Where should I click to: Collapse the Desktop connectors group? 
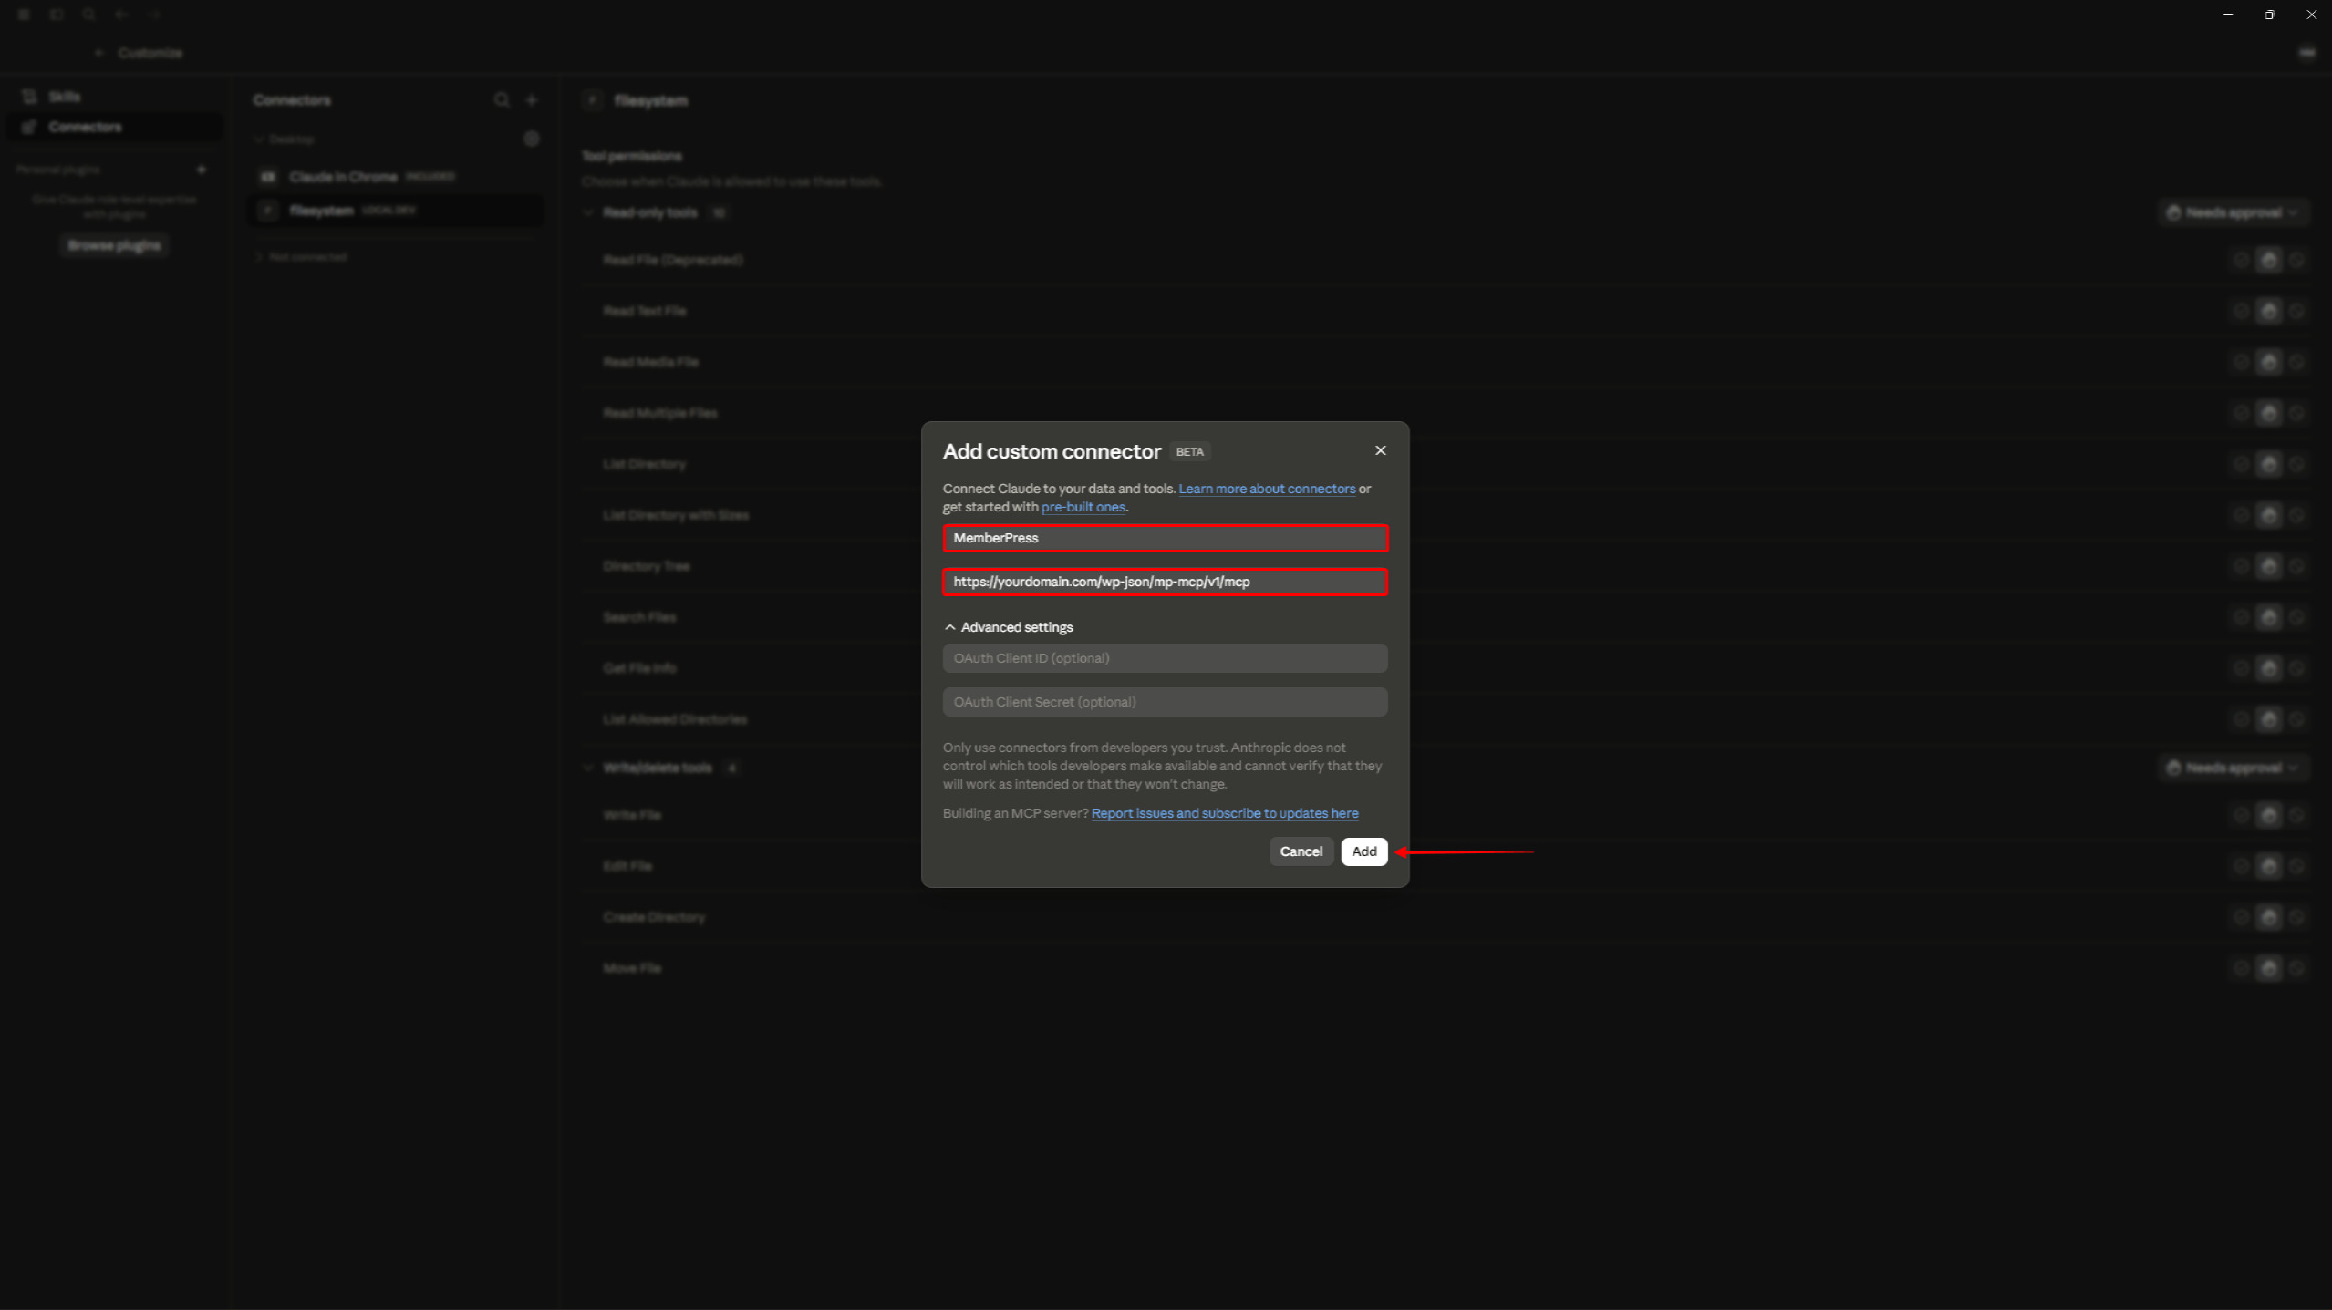(x=285, y=139)
